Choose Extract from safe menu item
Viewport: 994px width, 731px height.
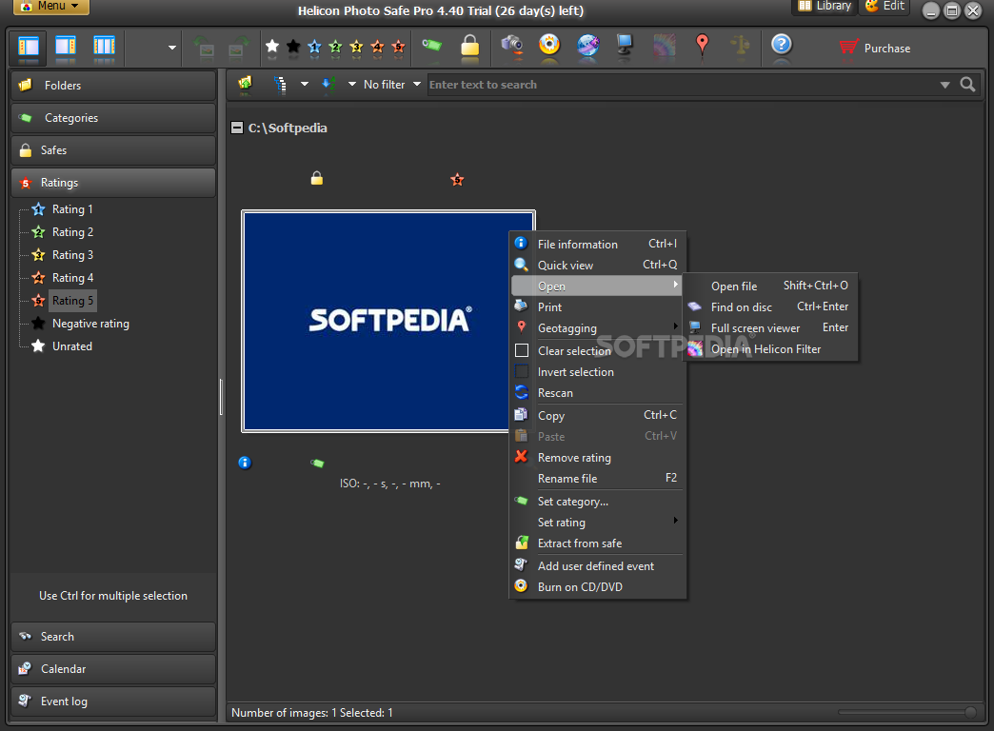(597, 543)
